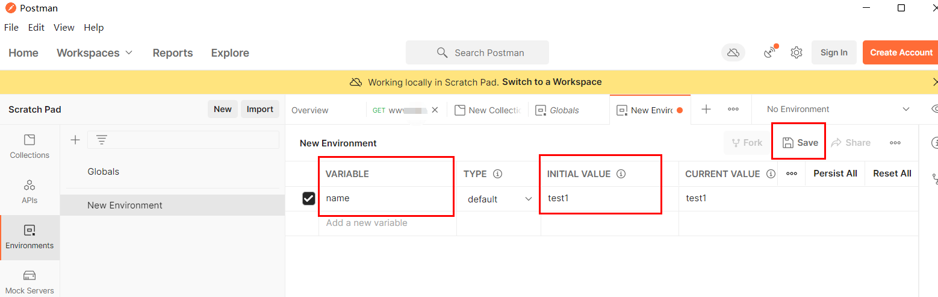The height and width of the screenshot is (297, 938).
Task: Click the Create Account button
Action: (901, 52)
